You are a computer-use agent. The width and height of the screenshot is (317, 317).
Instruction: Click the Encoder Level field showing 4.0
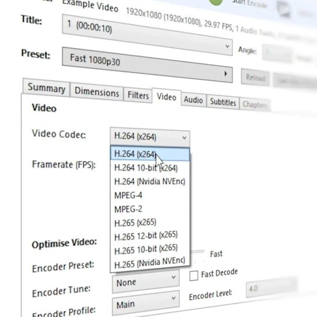271,287
